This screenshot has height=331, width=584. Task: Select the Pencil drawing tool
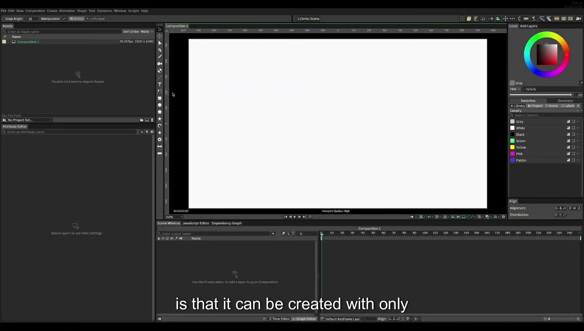tap(160, 57)
